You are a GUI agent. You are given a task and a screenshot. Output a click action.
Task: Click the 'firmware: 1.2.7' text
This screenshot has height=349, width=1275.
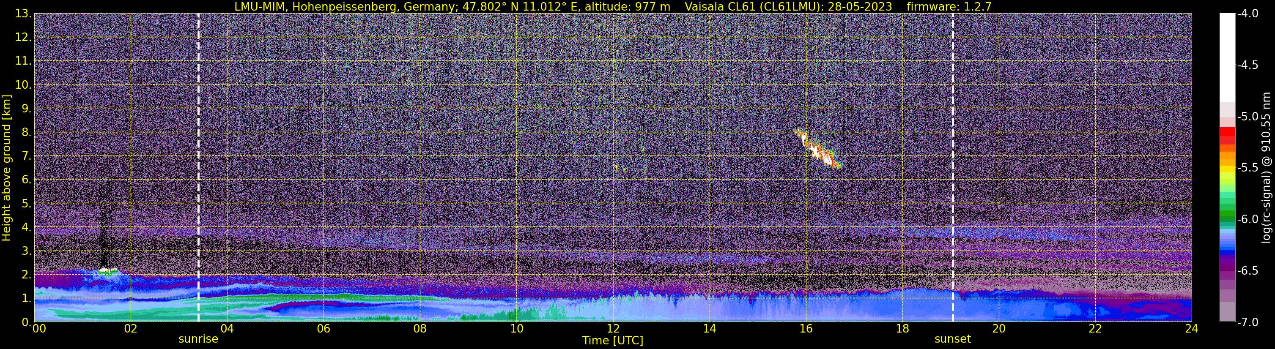tap(949, 6)
